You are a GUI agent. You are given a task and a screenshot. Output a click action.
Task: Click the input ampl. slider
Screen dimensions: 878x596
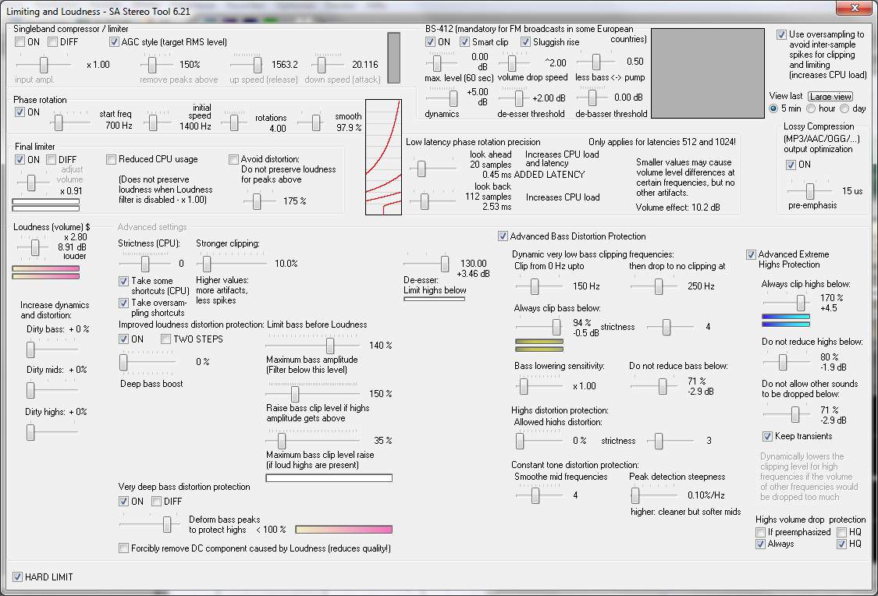(44, 64)
